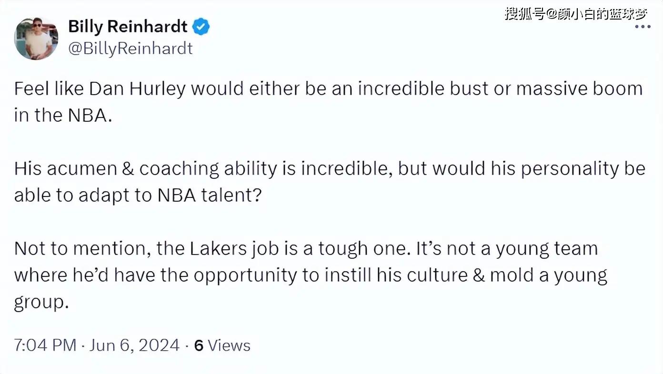The image size is (663, 374).
Task: Click the Billy Reinhardt display name
Action: point(128,27)
